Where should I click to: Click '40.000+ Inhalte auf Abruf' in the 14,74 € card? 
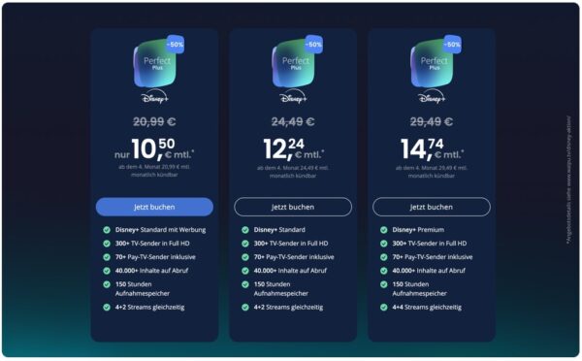coord(429,271)
